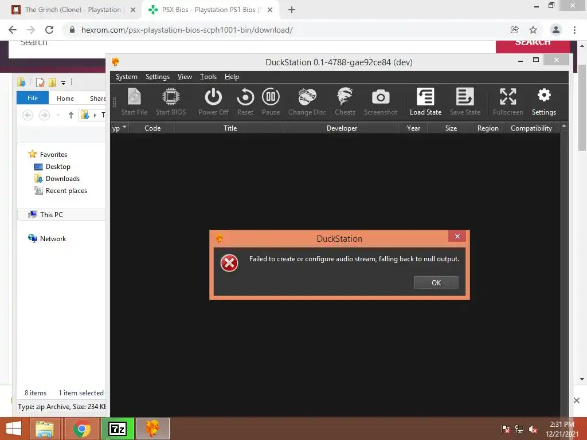Sort game list by Code column
587x440 pixels.
tap(152, 128)
